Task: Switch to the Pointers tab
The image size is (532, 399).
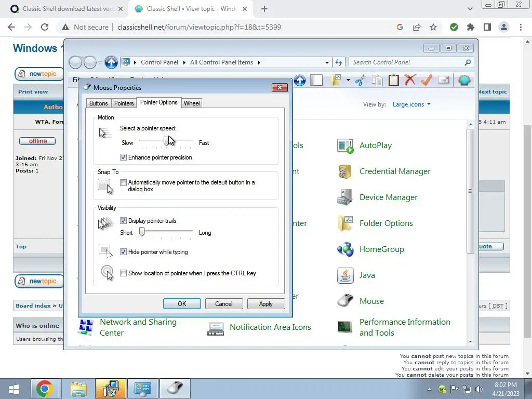Action: point(124,103)
